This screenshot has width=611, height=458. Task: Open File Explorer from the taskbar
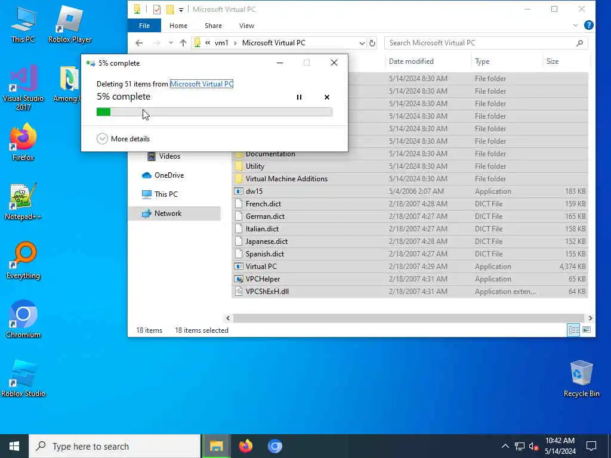click(216, 446)
